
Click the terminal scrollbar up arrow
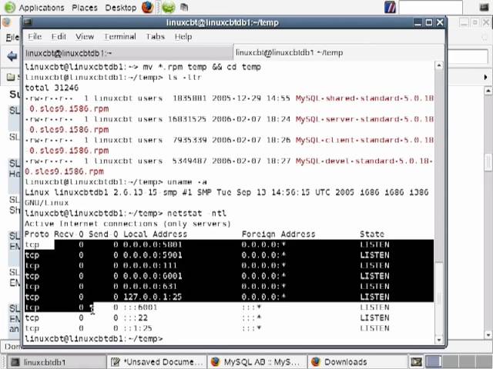pos(439,65)
